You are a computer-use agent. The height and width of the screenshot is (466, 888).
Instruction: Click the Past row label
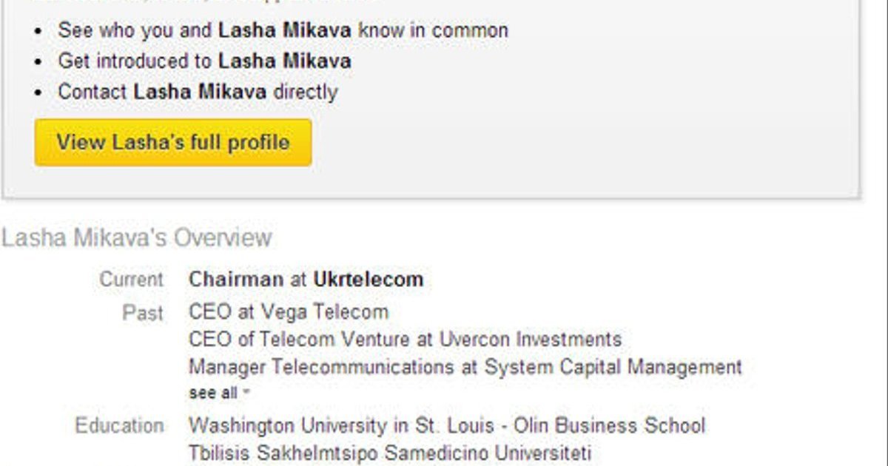142,313
